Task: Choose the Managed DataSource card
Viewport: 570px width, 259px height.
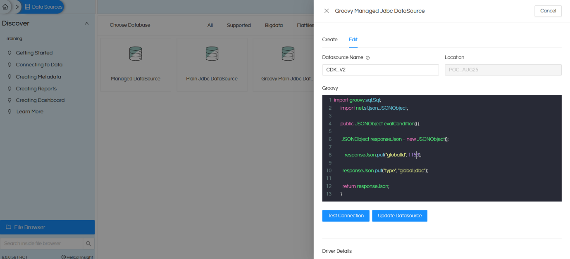Action: [x=136, y=65]
